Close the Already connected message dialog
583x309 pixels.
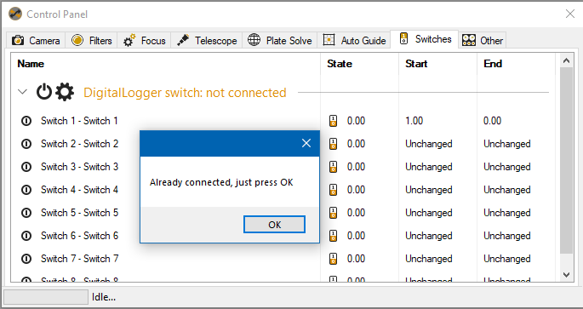(x=306, y=143)
